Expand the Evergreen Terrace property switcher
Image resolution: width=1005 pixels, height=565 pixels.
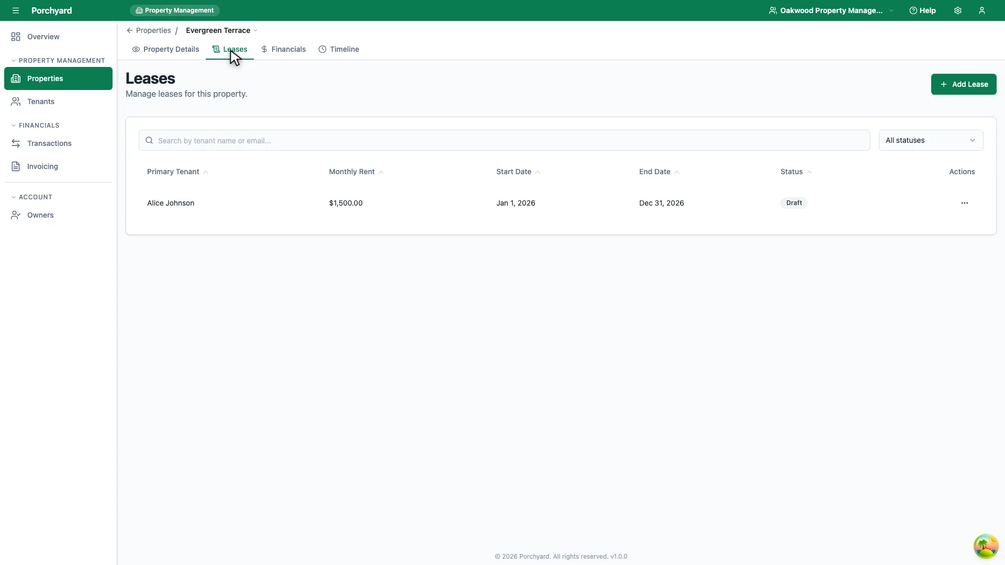point(222,30)
